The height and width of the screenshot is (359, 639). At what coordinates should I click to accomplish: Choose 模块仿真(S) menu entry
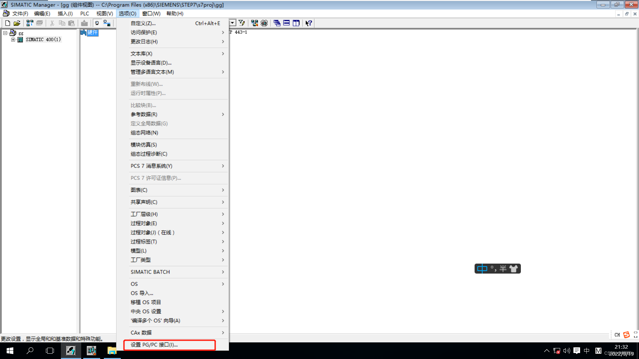pyautogui.click(x=172, y=145)
